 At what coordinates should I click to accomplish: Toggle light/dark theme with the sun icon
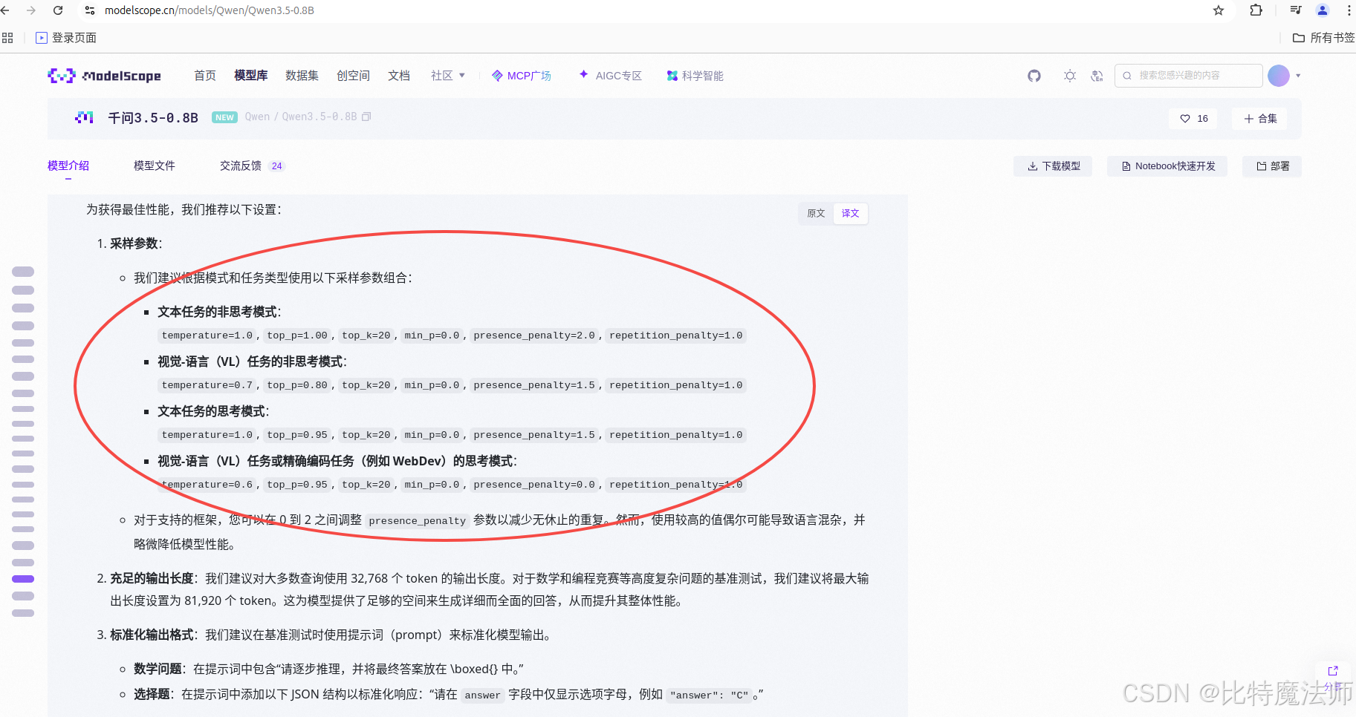pos(1070,76)
